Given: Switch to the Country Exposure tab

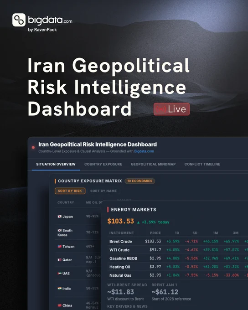Looking at the screenshot, I should 103,164.
